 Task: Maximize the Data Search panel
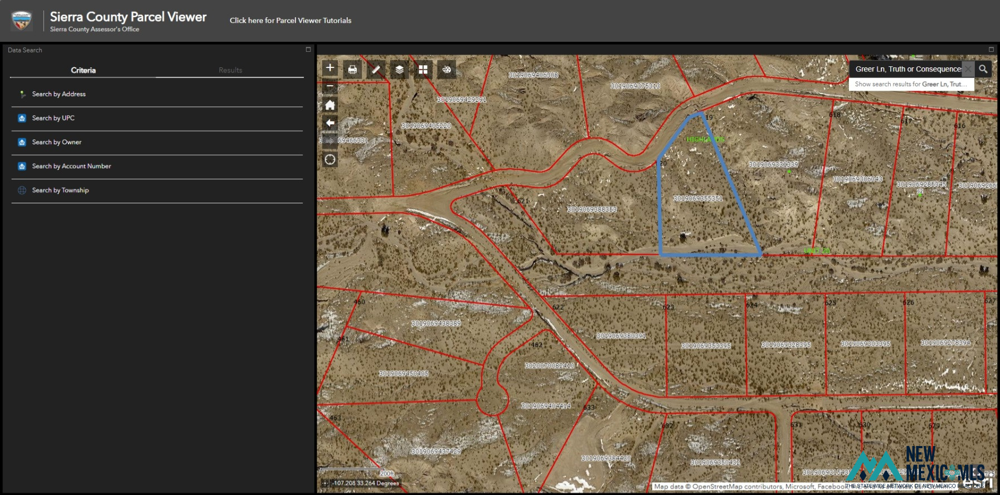tap(308, 50)
